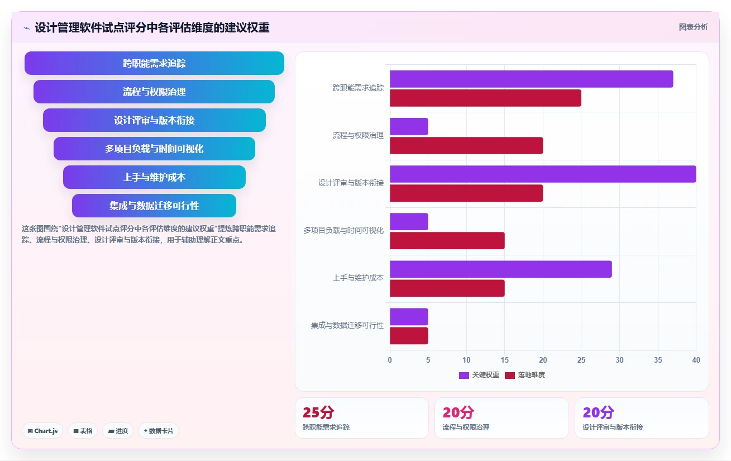This screenshot has width=731, height=461.
Task: Click the red bar for 上手与维护成本
Action: click(x=447, y=288)
